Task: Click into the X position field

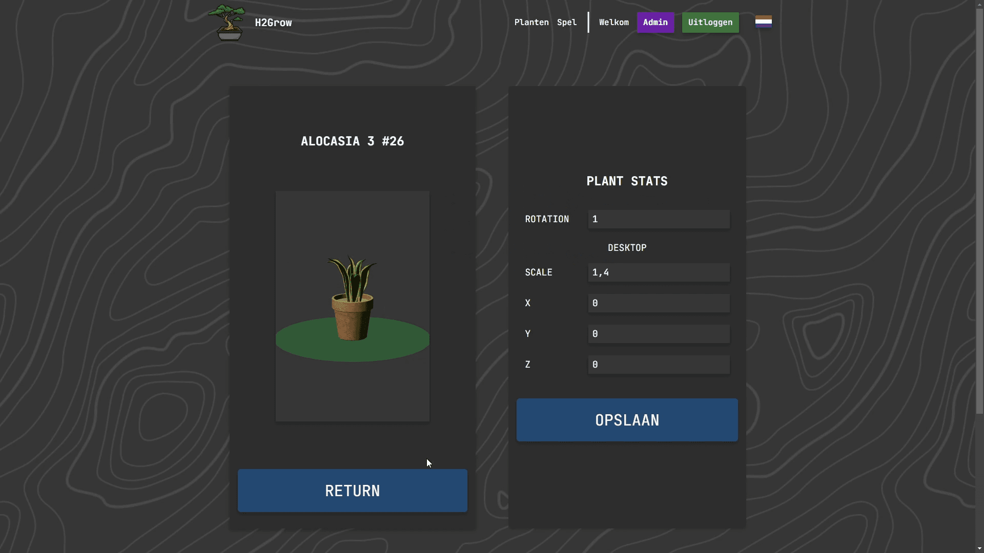Action: click(x=659, y=303)
